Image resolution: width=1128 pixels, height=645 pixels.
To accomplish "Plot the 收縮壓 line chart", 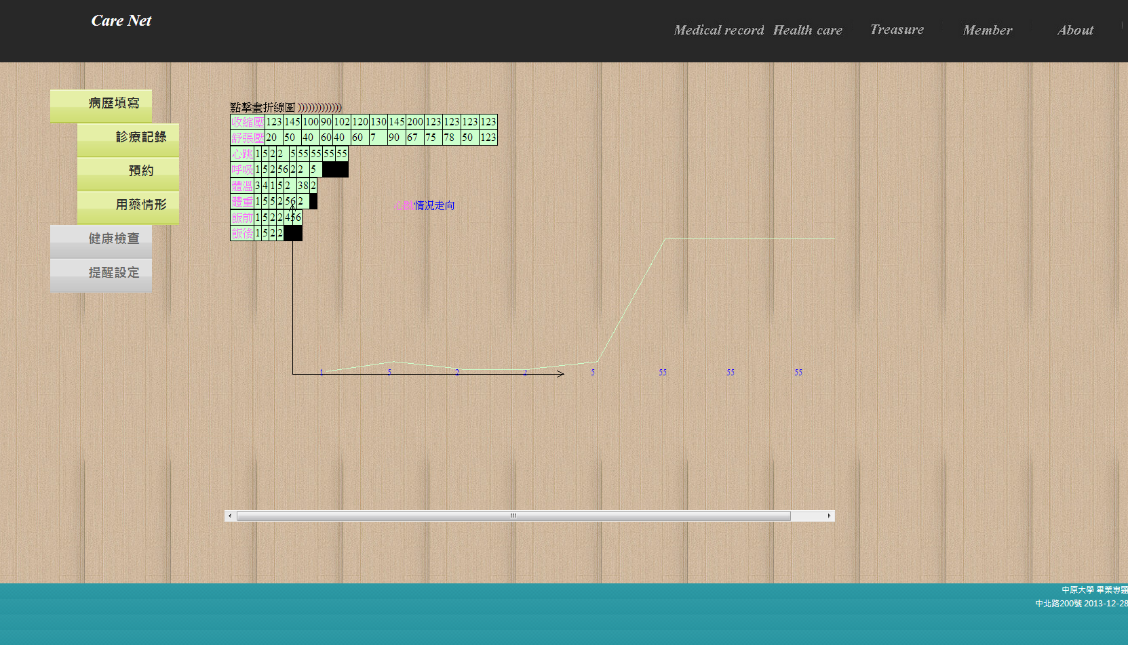I will click(248, 122).
